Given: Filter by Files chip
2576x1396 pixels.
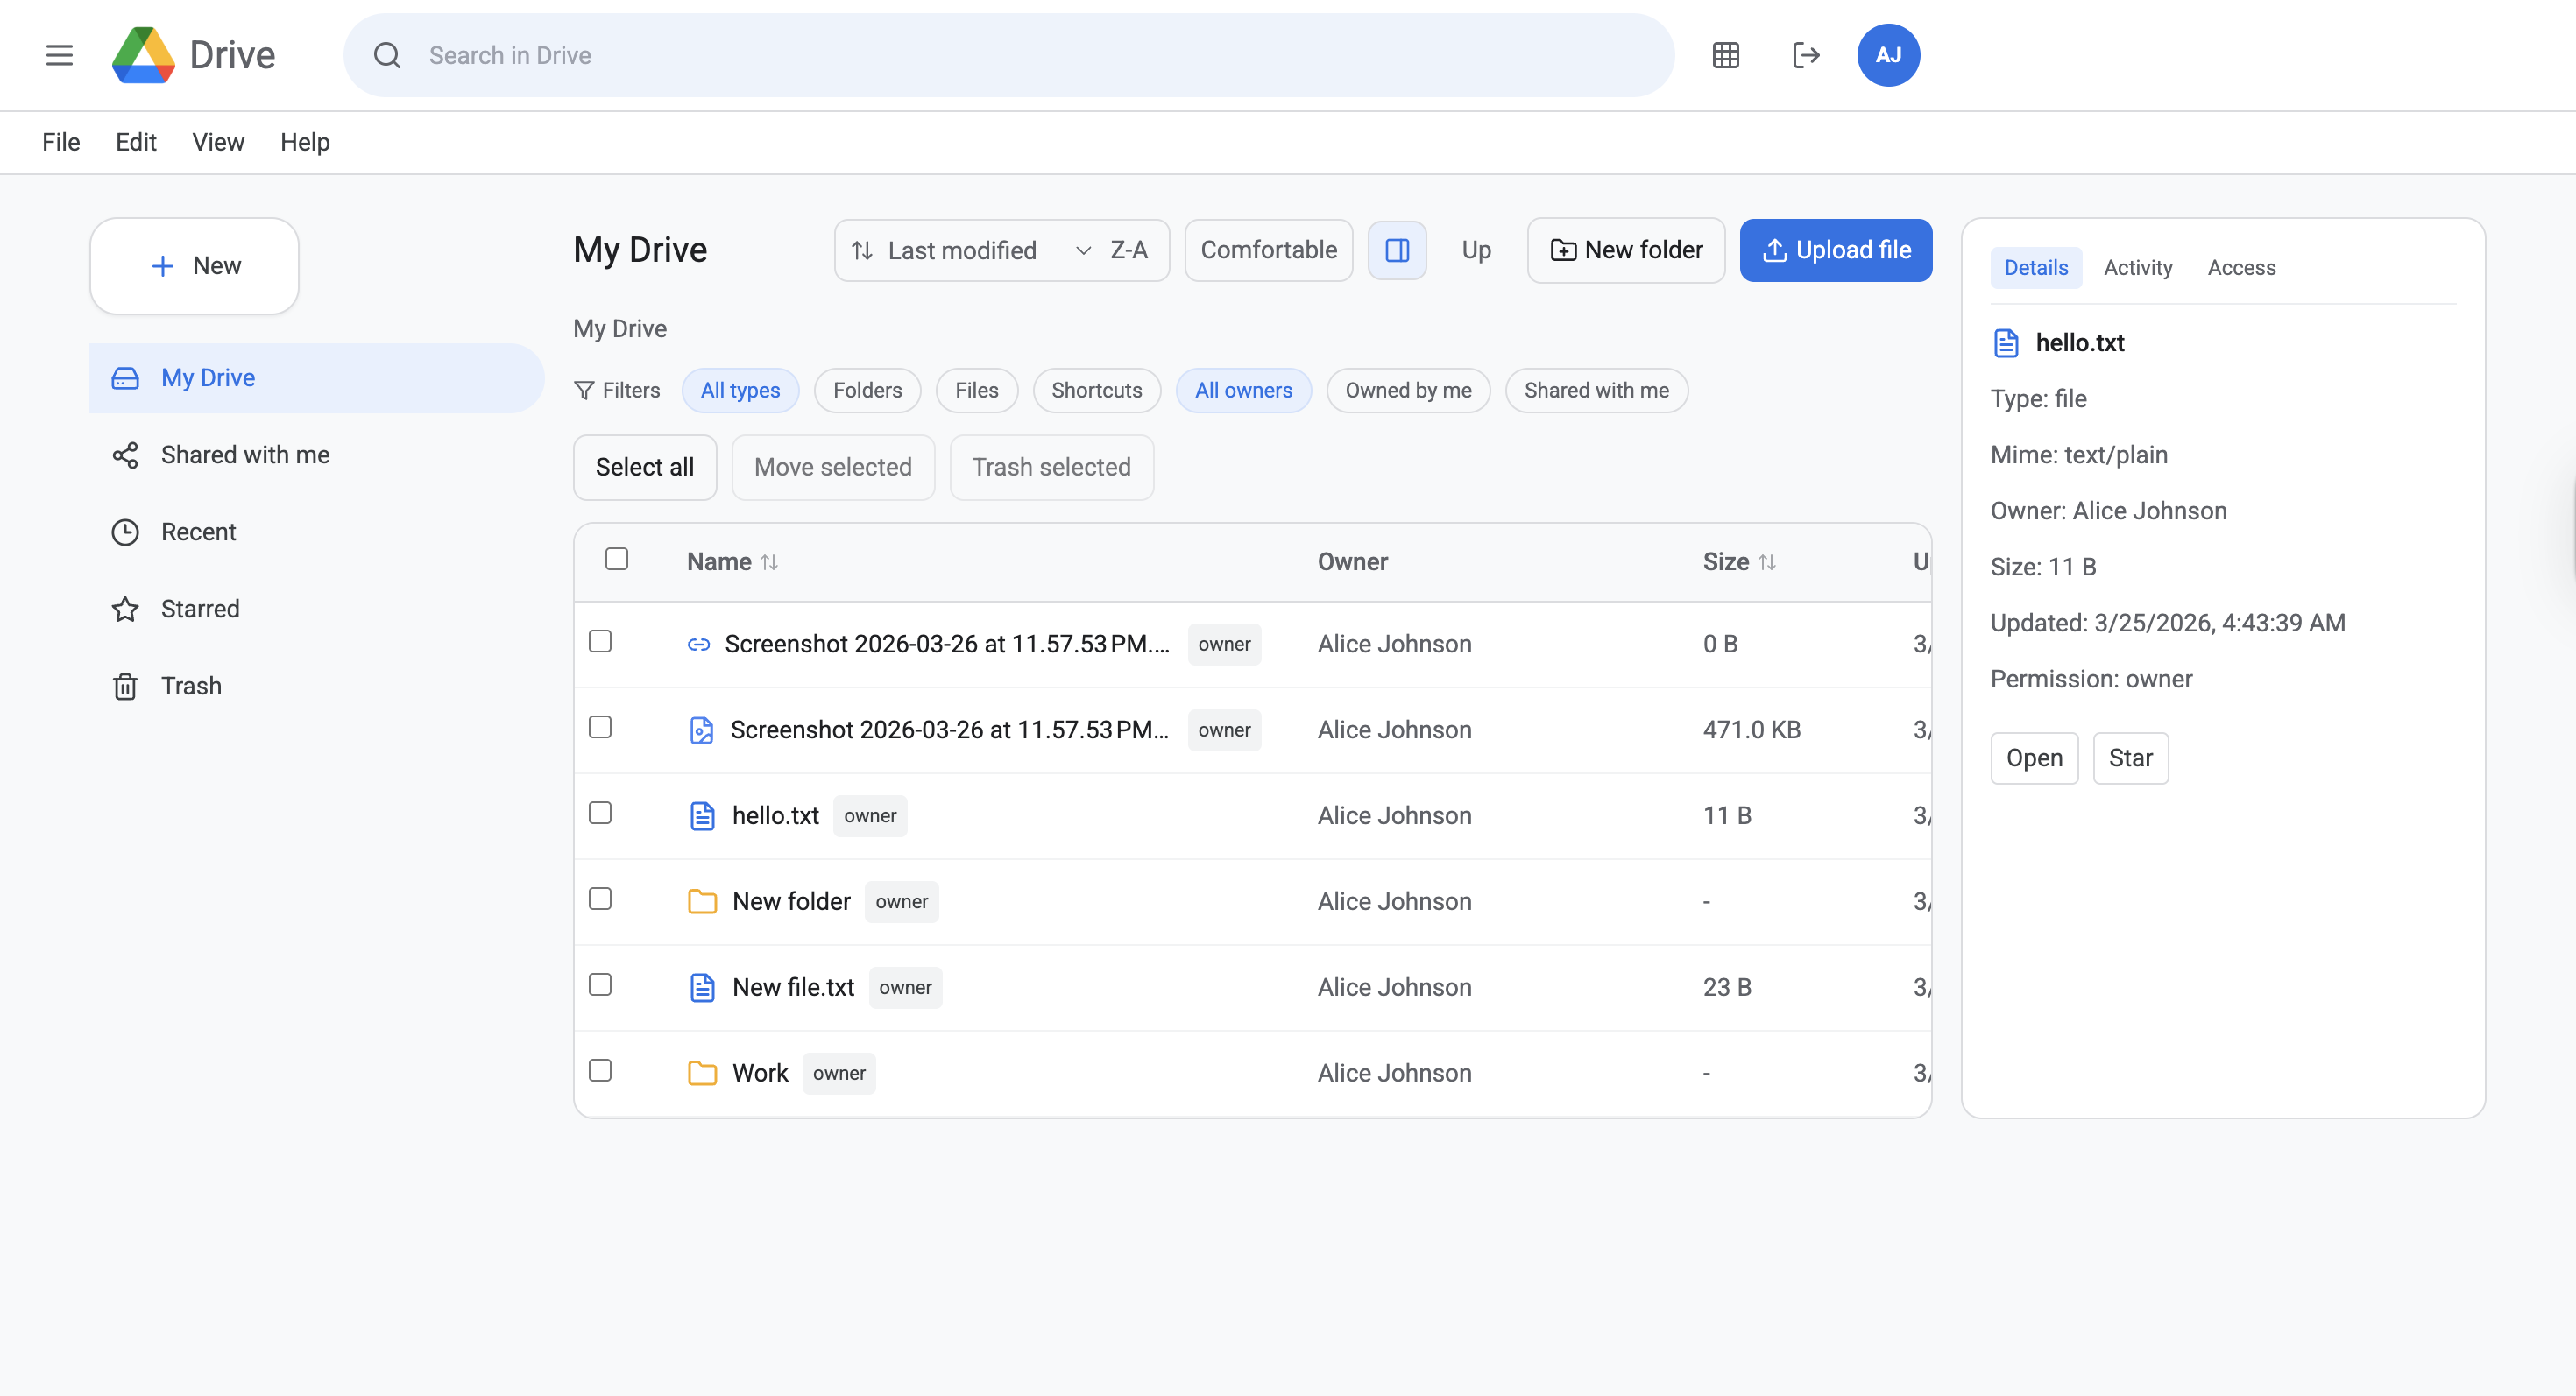Looking at the screenshot, I should (x=976, y=391).
